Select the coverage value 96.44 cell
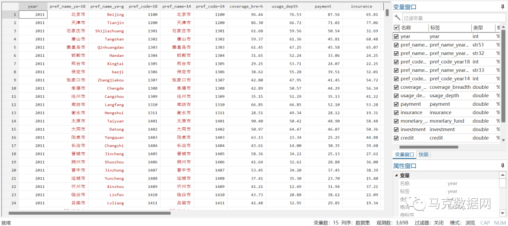Screen dimensions: 508x226 [x=246, y=15]
